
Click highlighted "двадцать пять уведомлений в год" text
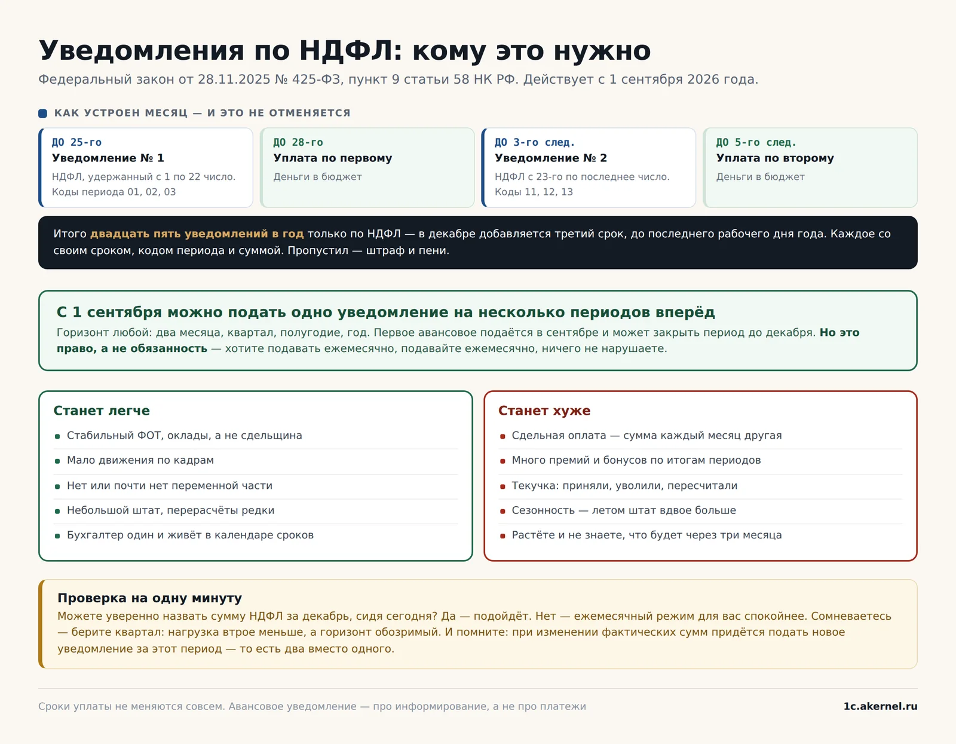pyautogui.click(x=197, y=234)
